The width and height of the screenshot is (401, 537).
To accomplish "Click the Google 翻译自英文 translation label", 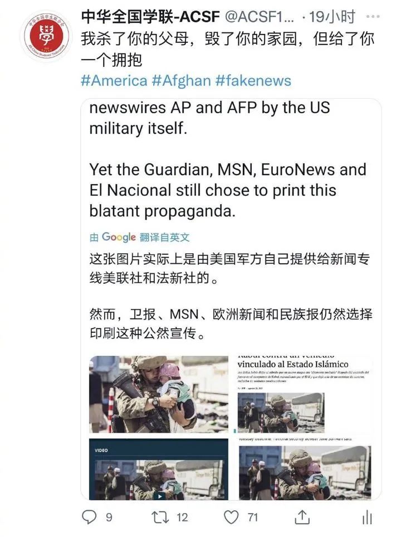I will [x=139, y=237].
